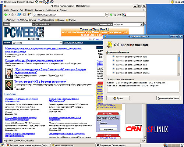This screenshot has height=147, width=184.
Task: Go back with the green Back arrow
Action: pyautogui.click(x=6, y=15)
